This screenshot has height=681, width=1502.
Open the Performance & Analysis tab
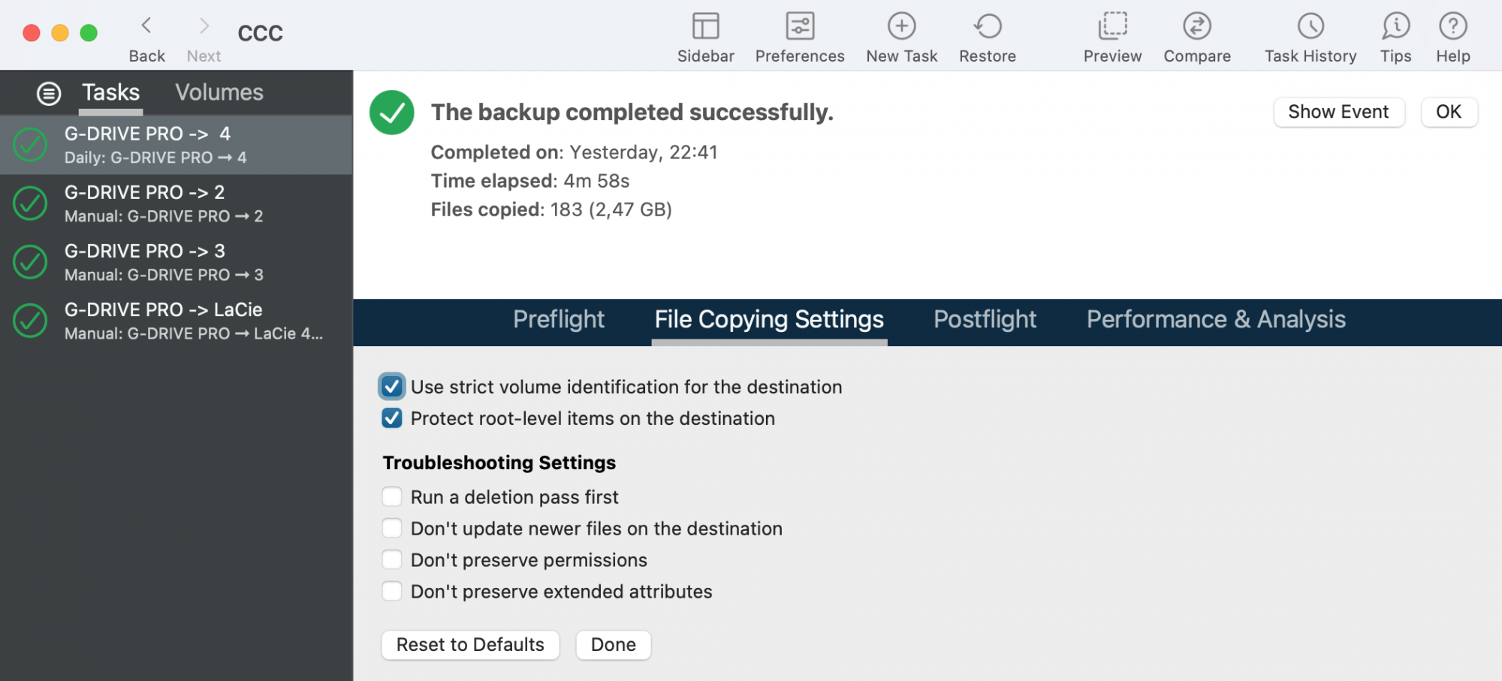[x=1216, y=320]
